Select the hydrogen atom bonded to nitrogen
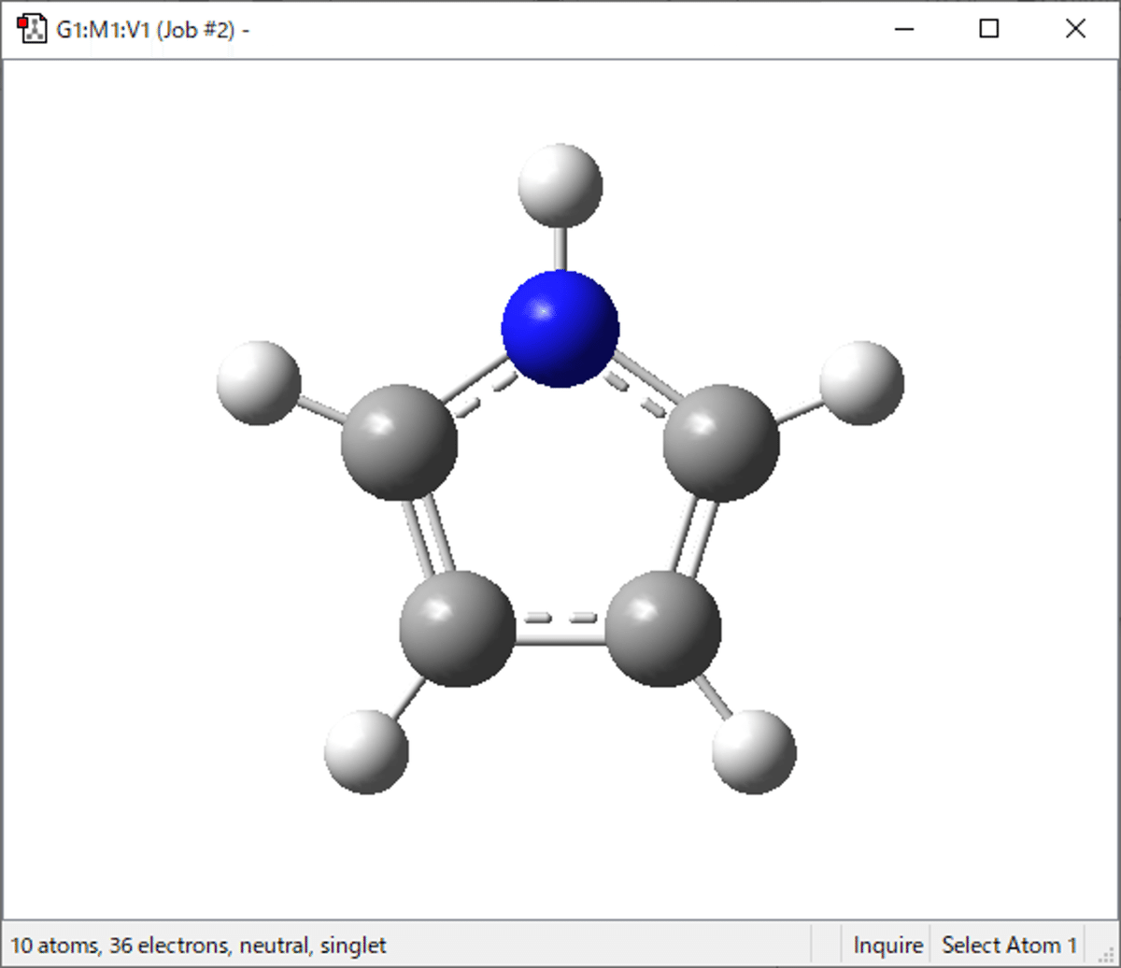Screen dimensions: 1121x968 560,185
